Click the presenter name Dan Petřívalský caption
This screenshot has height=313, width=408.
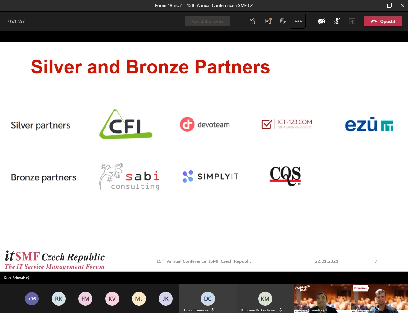coord(17,278)
